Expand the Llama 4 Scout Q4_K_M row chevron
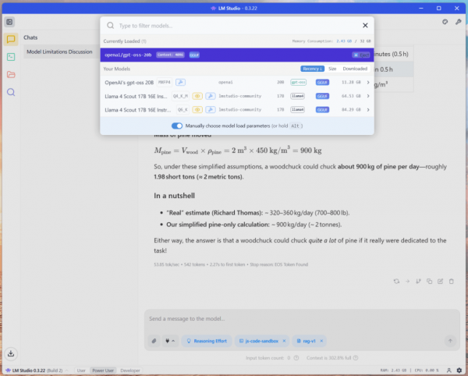Image resolution: width=468 pixels, height=376 pixels. coord(368,96)
